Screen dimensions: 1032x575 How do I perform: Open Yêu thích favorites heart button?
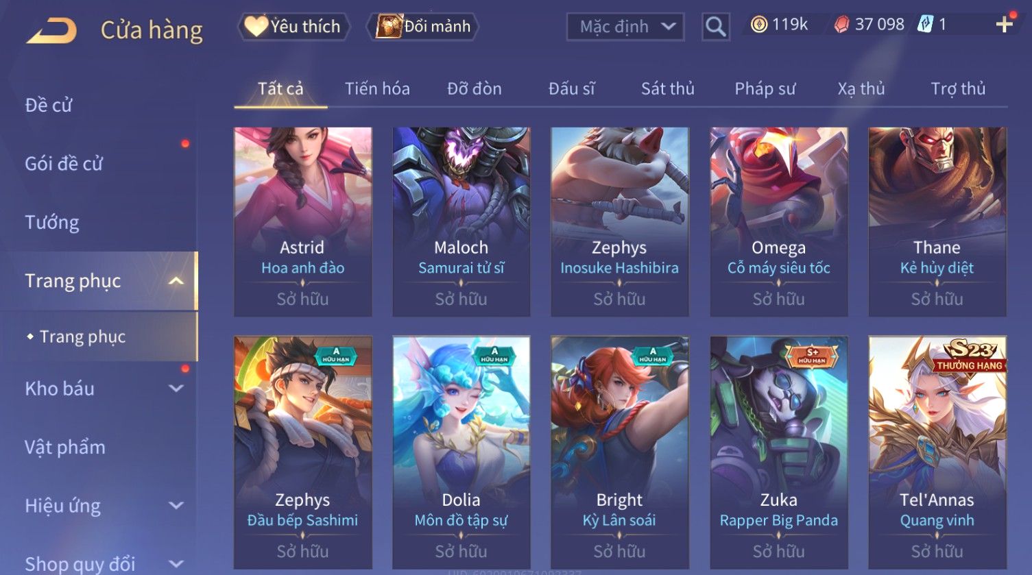[293, 27]
